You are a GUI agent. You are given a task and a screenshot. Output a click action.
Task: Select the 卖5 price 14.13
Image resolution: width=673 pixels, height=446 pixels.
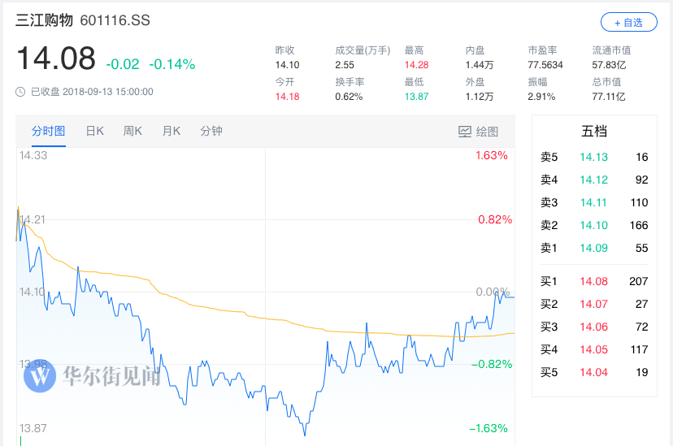593,158
